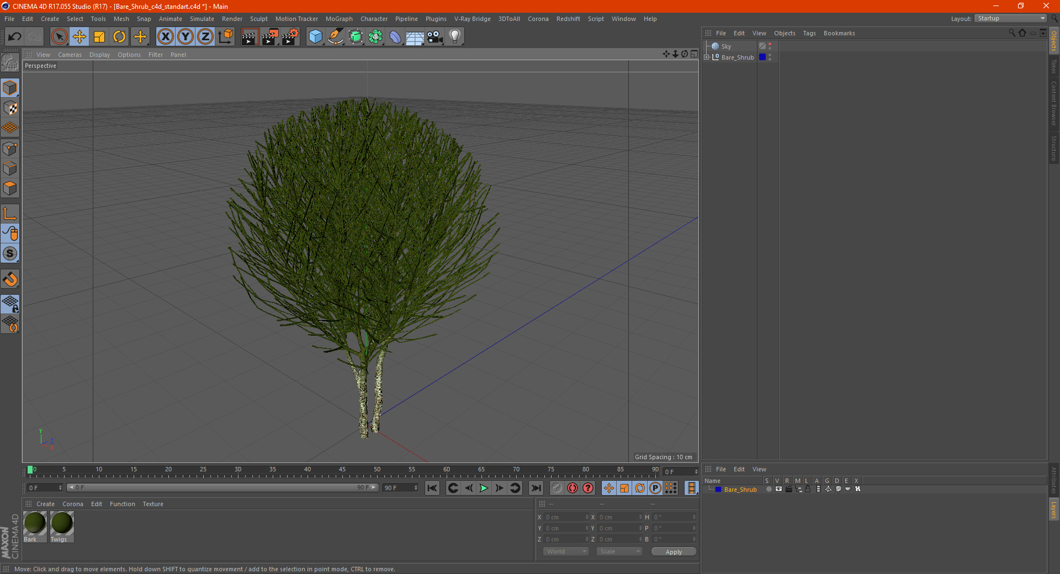Toggle Z axis lock
Viewport: 1060px width, 574px height.
pyautogui.click(x=205, y=37)
